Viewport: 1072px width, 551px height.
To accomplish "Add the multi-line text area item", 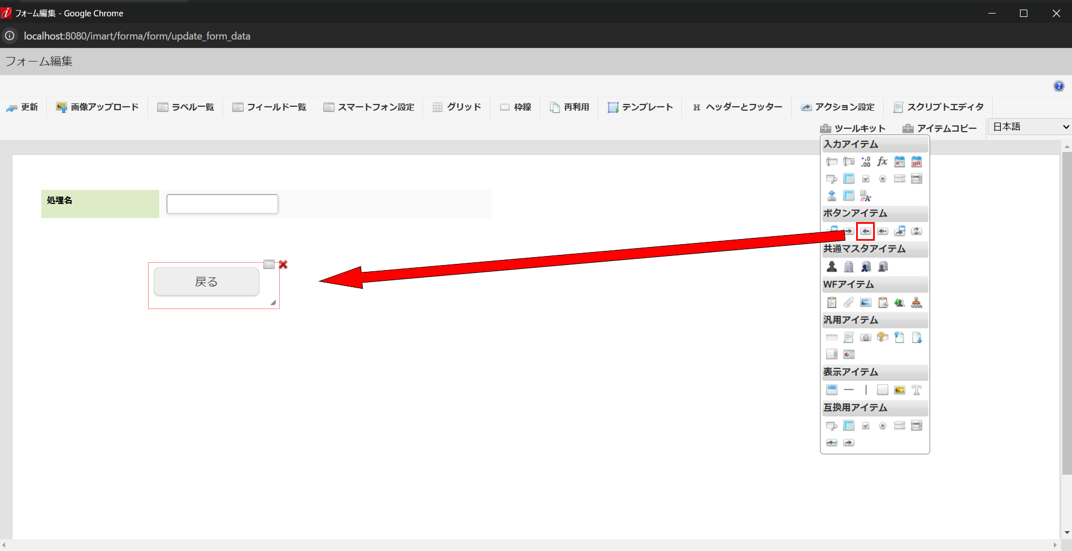I will (849, 162).
